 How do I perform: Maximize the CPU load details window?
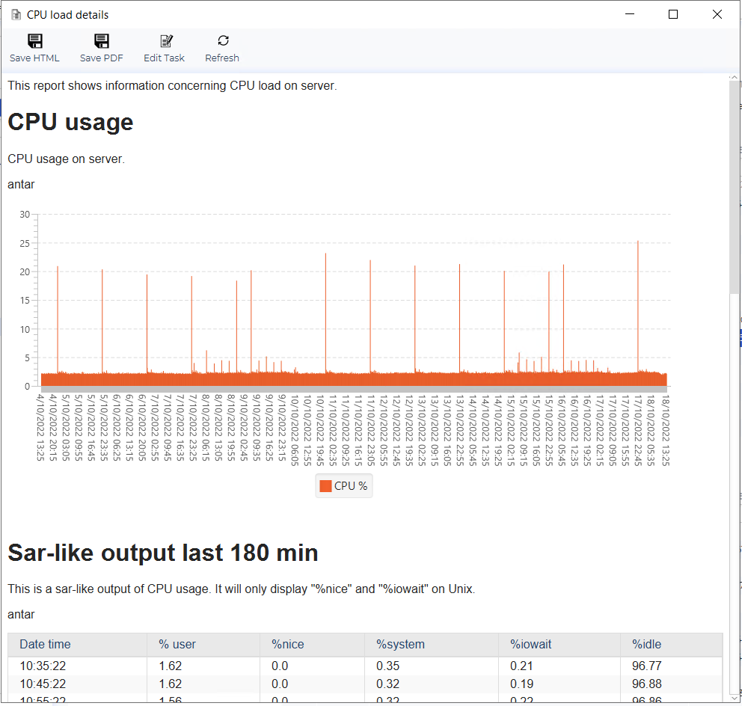(x=673, y=14)
